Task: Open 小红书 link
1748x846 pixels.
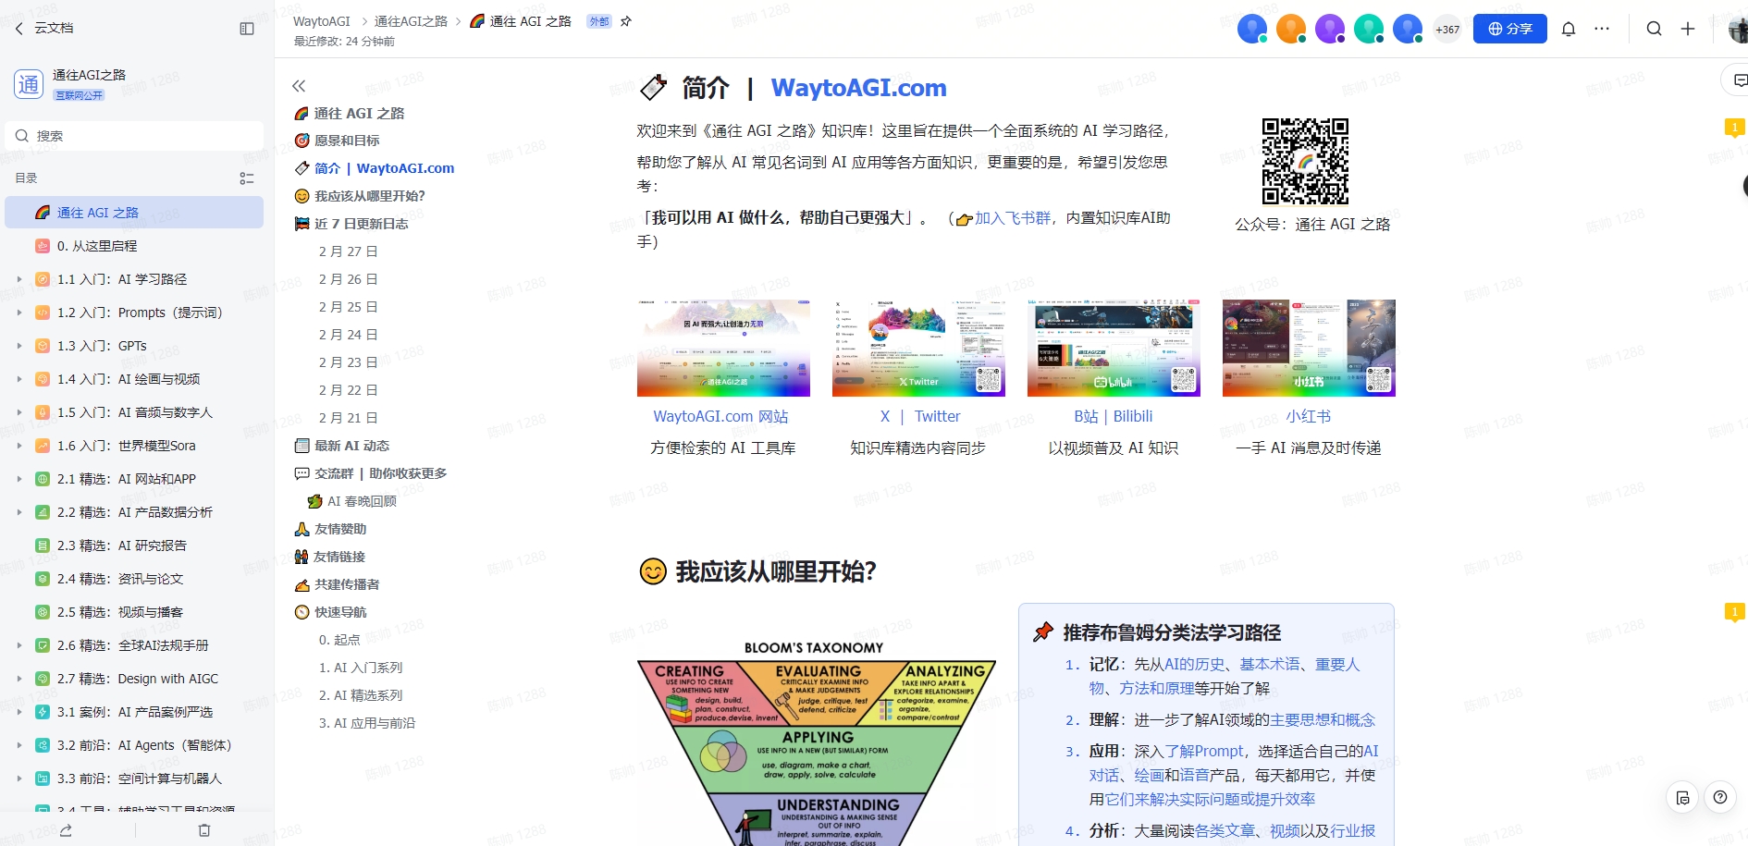Action: click(1308, 417)
